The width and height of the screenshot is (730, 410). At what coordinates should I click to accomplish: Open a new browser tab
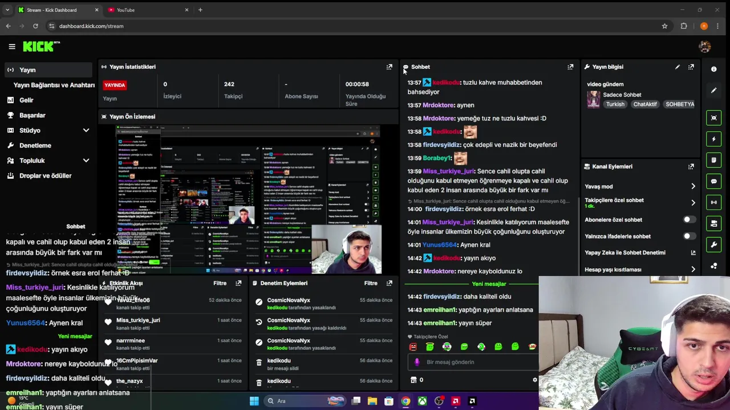tap(200, 10)
